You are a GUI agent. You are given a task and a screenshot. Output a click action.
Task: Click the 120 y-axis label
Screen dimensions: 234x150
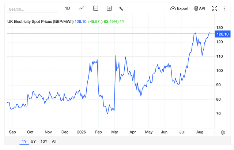click(x=219, y=42)
